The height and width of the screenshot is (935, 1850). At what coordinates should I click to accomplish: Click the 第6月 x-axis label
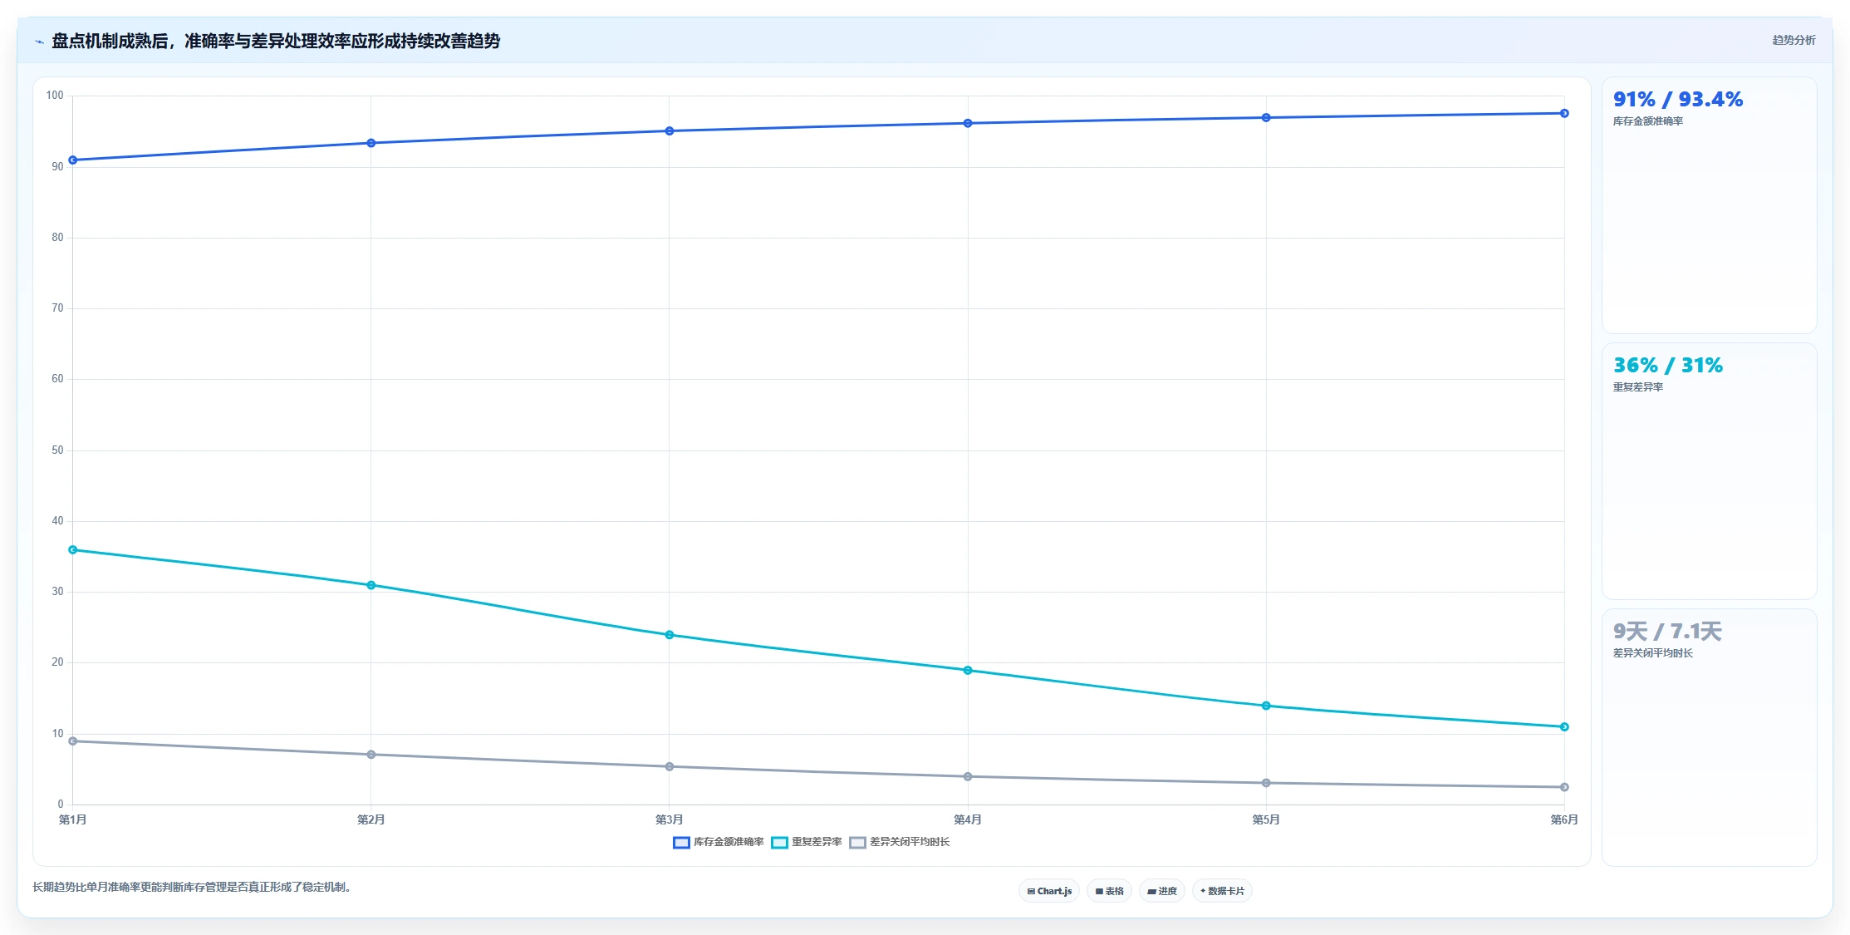point(1564,819)
